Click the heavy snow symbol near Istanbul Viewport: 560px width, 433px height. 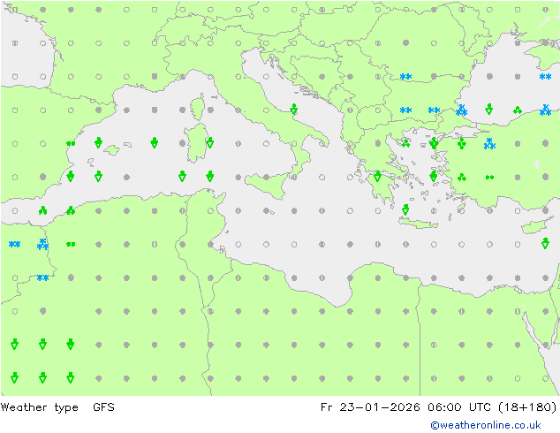pyautogui.click(x=461, y=110)
